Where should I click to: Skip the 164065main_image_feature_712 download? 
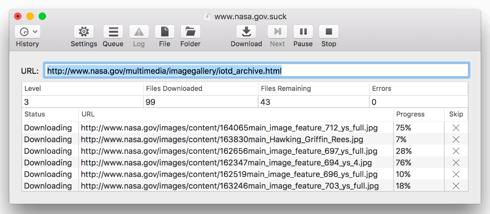(456, 128)
